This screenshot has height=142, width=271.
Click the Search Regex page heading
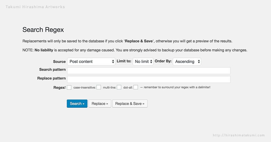pos(43,30)
